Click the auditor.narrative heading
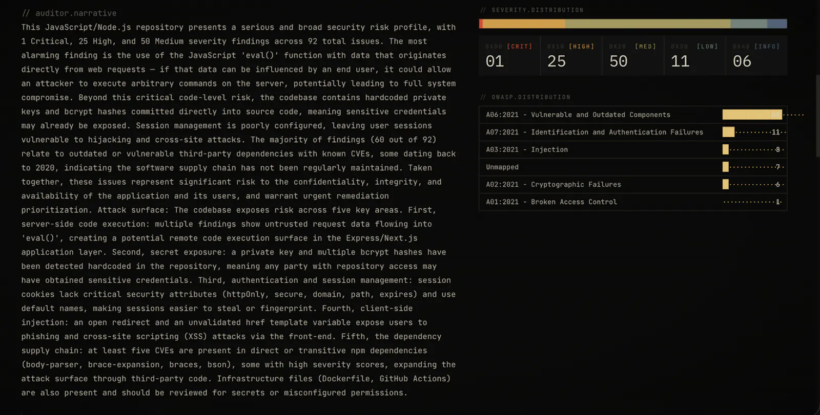The height and width of the screenshot is (415, 820). click(x=69, y=13)
